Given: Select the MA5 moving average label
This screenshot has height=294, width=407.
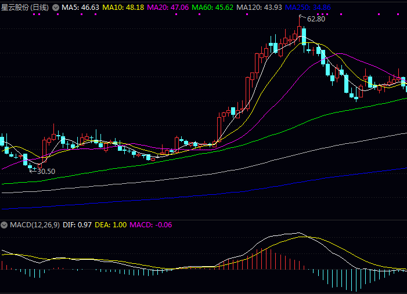Looking at the screenshot, I should 80,8.
